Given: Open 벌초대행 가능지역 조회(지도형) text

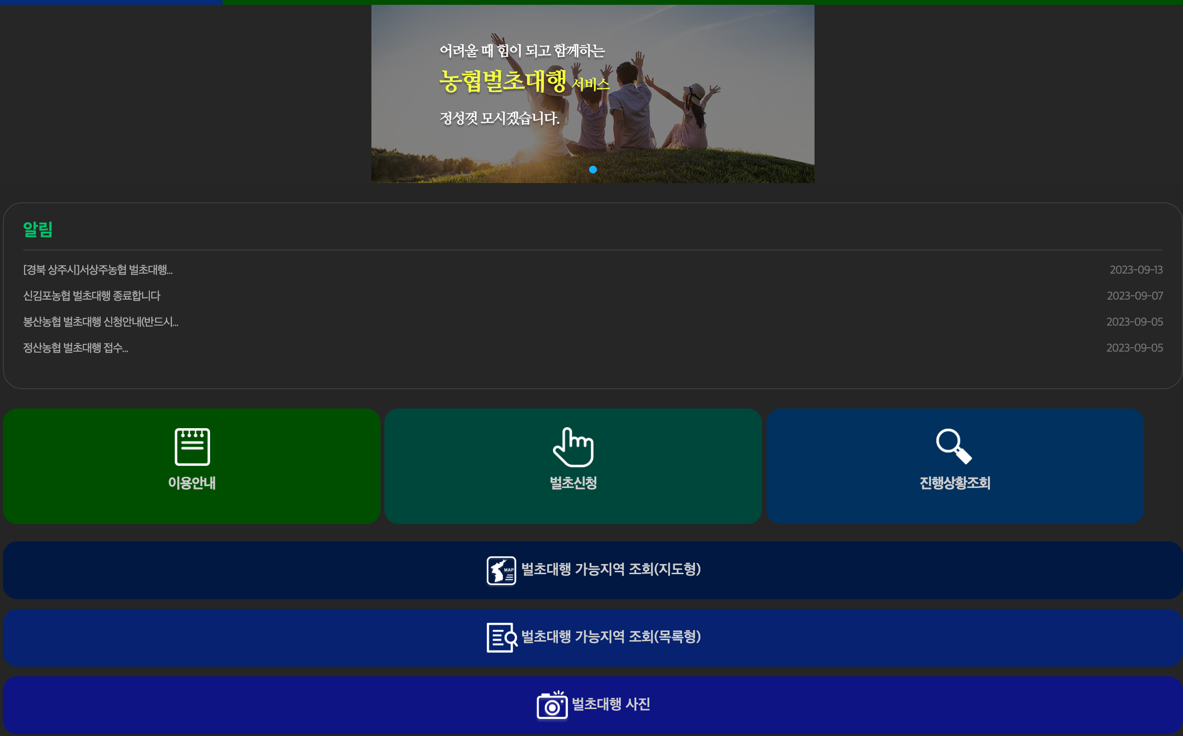Looking at the screenshot, I should (x=611, y=569).
